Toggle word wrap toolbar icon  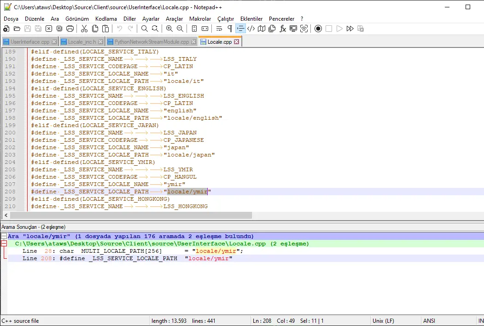point(219,29)
